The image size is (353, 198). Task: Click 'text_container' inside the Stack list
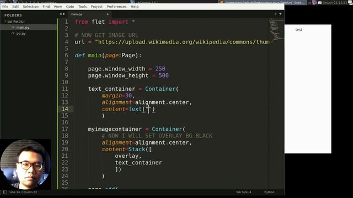(138, 163)
